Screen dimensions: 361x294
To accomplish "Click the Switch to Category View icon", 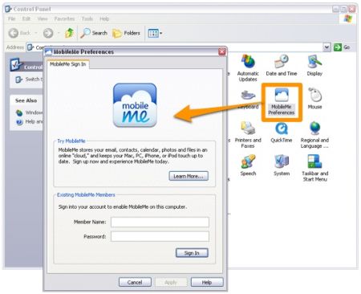I will 18,80.
